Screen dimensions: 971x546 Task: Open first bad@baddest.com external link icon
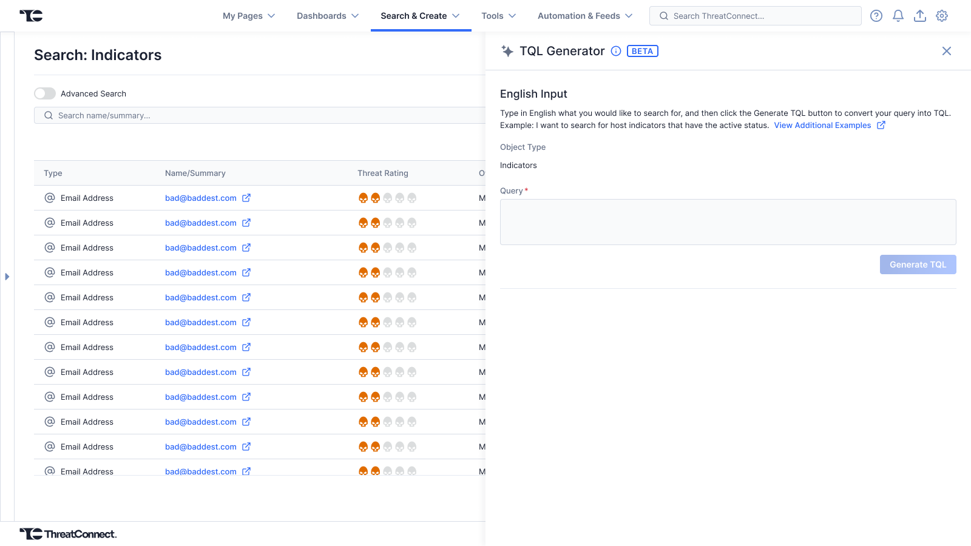pyautogui.click(x=246, y=198)
